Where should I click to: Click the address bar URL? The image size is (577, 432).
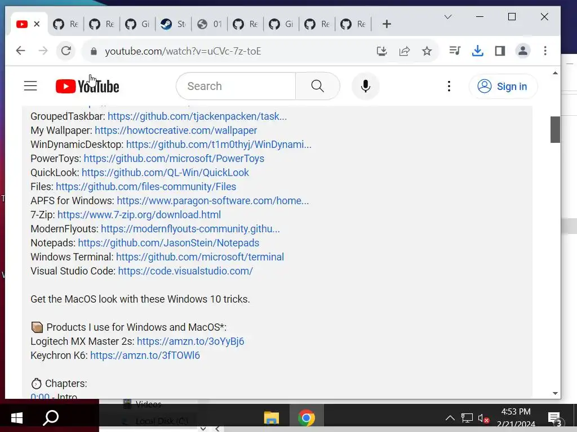coord(183,51)
